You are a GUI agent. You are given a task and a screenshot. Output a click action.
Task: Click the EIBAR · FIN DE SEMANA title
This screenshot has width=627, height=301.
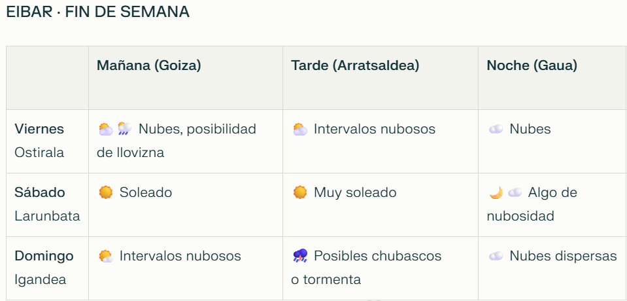pos(97,12)
